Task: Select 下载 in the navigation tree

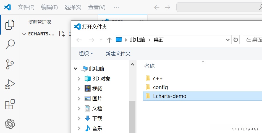Action: pos(97,119)
